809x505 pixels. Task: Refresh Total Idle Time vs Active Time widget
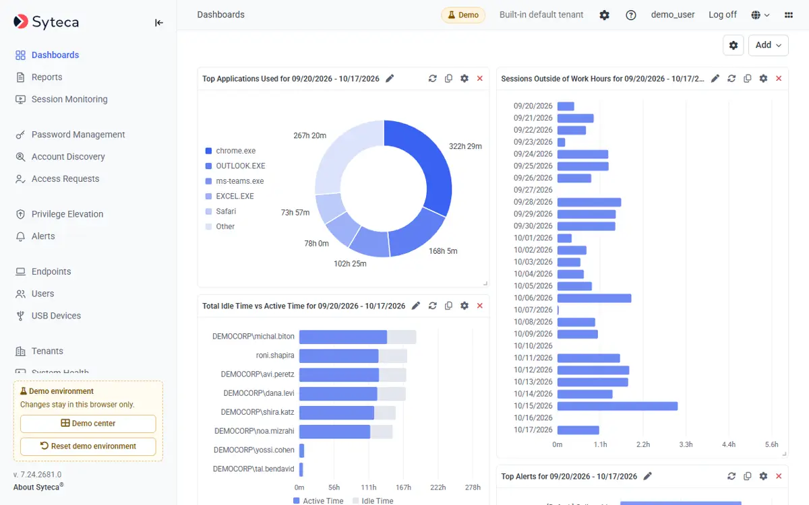click(433, 306)
